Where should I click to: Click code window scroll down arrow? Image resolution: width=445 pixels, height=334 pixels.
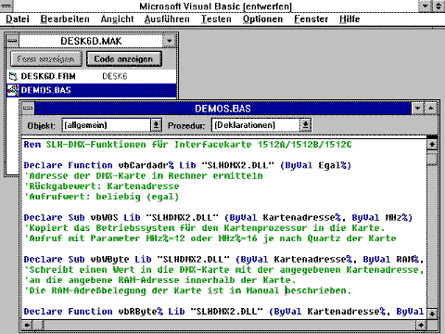coord(432,314)
